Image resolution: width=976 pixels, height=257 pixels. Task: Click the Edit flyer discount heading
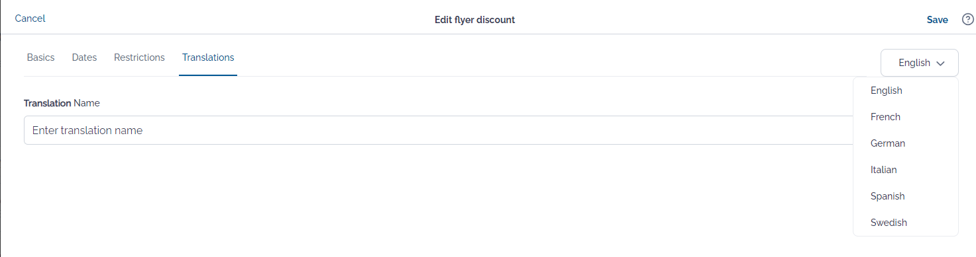point(474,20)
